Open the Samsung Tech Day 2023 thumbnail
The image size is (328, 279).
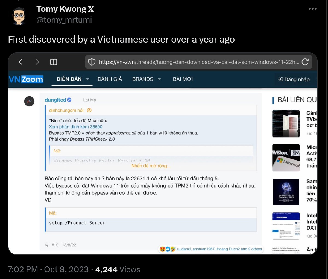(x=286, y=192)
